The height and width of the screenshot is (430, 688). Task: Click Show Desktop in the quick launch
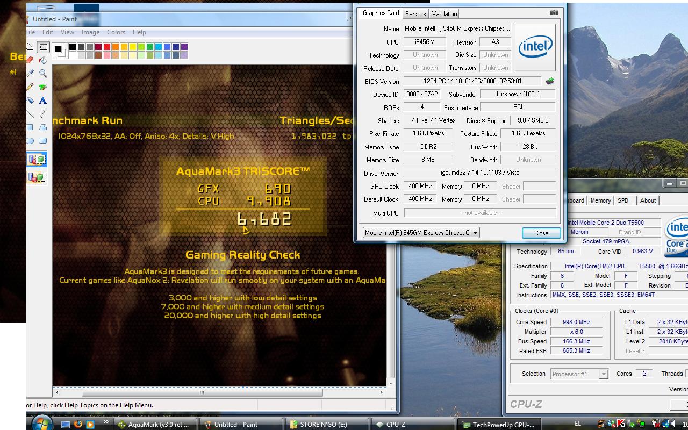point(66,425)
